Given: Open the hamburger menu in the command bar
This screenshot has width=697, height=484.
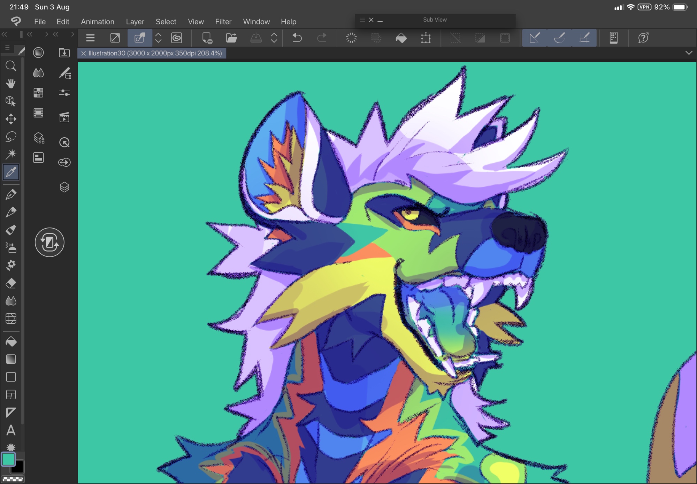Looking at the screenshot, I should pos(90,38).
